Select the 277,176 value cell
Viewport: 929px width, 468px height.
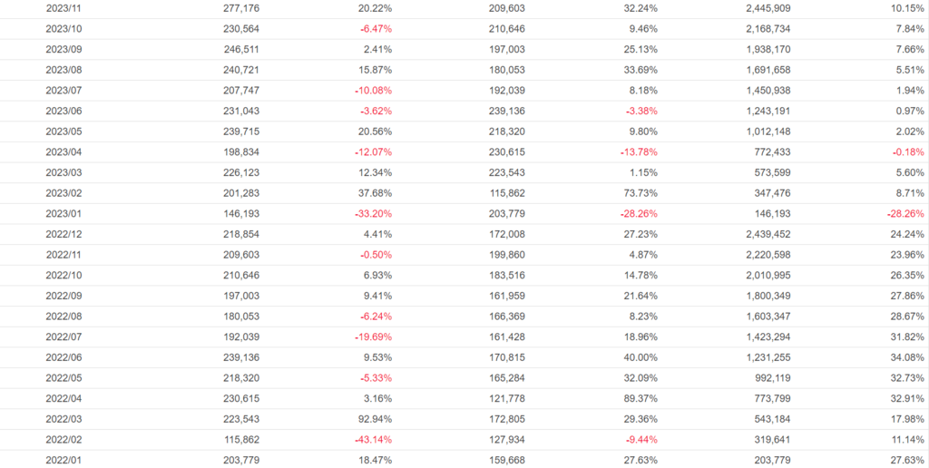(x=240, y=8)
